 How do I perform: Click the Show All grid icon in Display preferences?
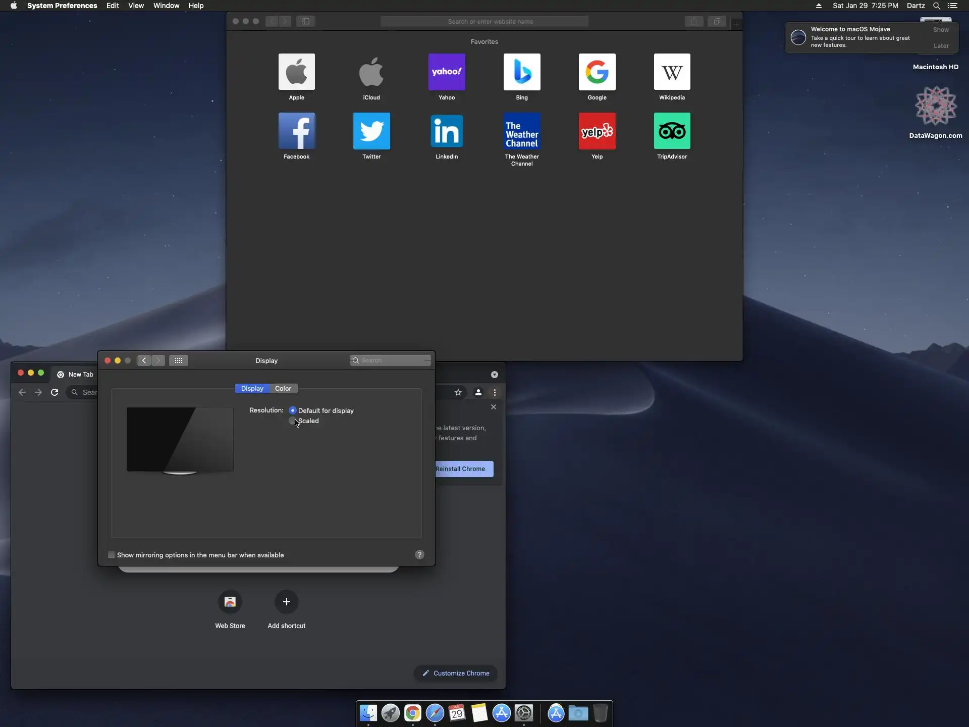179,360
